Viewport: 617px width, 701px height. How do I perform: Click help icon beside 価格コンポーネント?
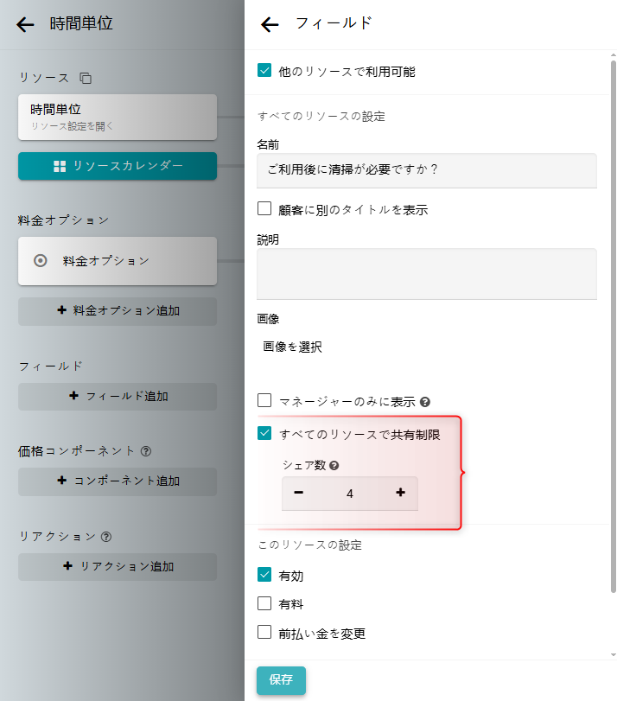point(146,451)
